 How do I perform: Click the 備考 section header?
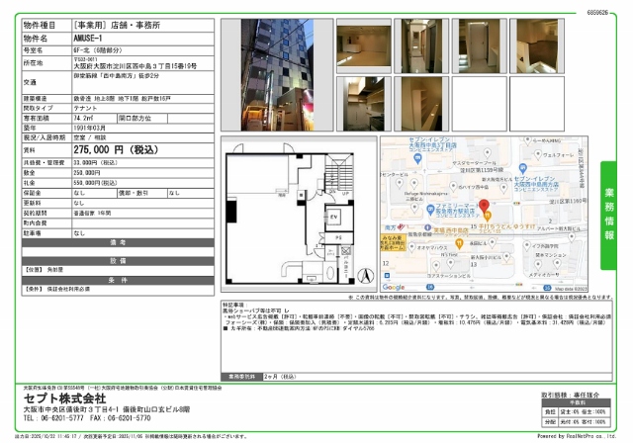click(x=118, y=242)
